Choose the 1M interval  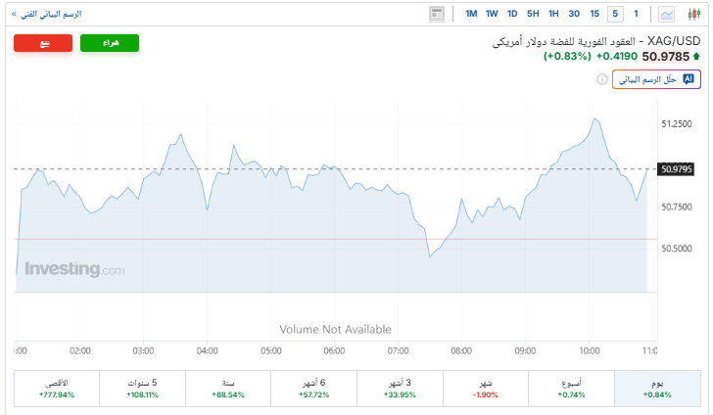pos(471,14)
